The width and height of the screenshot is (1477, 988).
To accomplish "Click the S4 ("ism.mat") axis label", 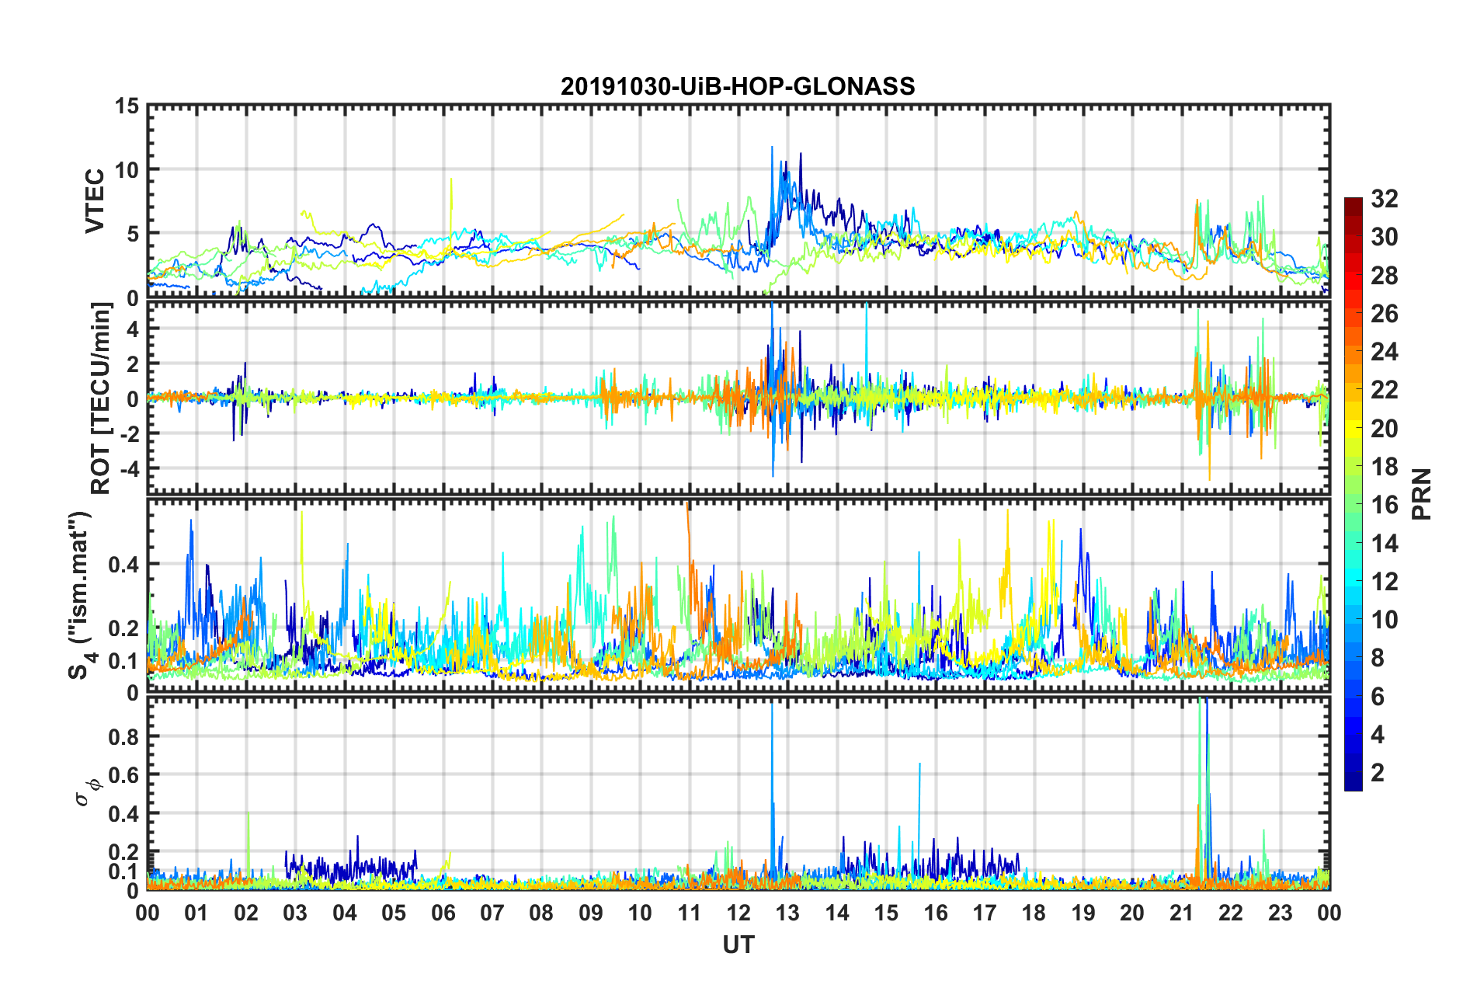I will 79,595.
